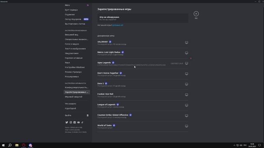Toggle overlay monitor icon for League of Legends

point(186,105)
